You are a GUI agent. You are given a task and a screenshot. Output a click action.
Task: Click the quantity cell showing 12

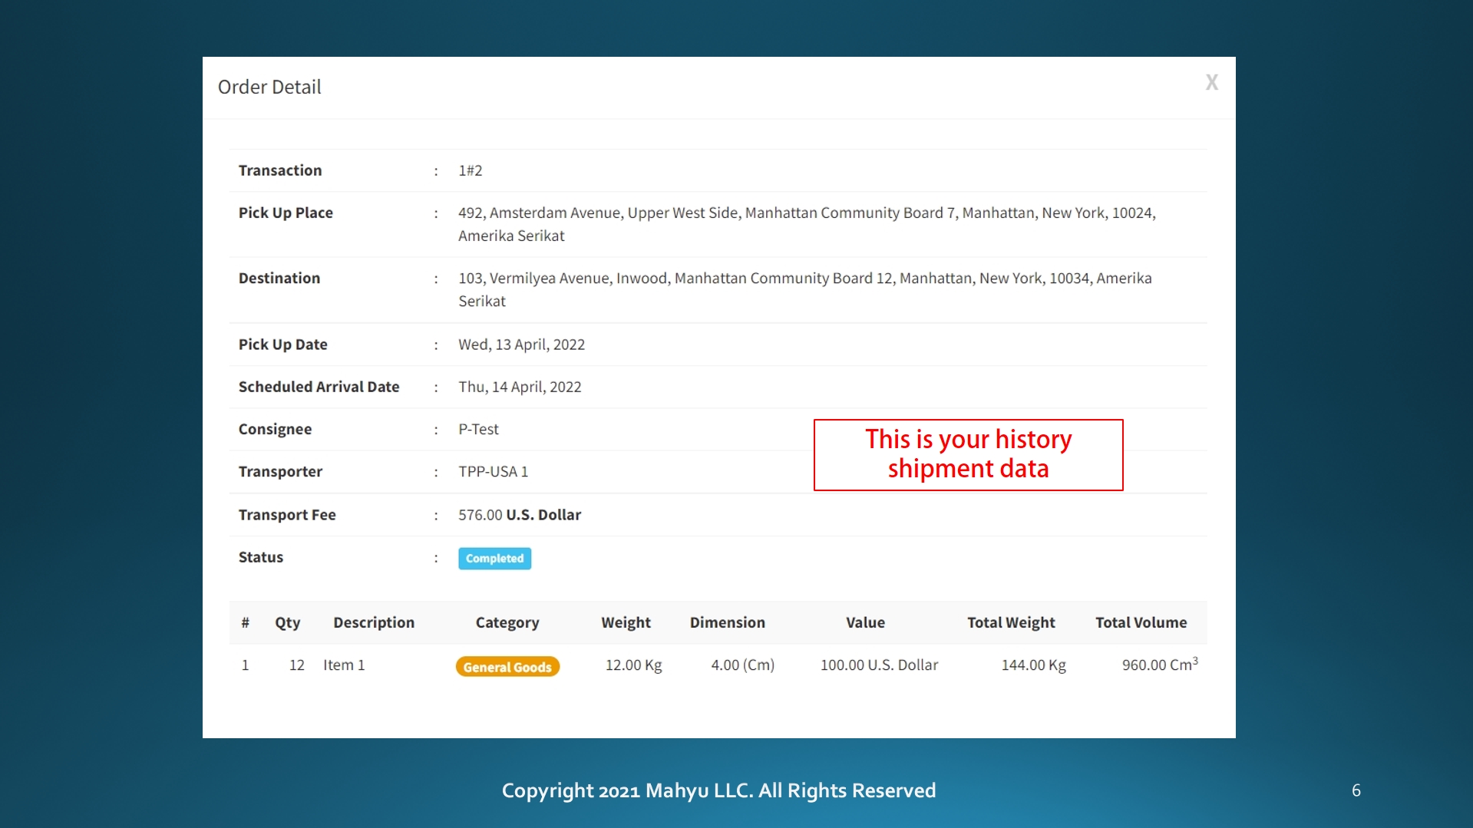(x=296, y=665)
